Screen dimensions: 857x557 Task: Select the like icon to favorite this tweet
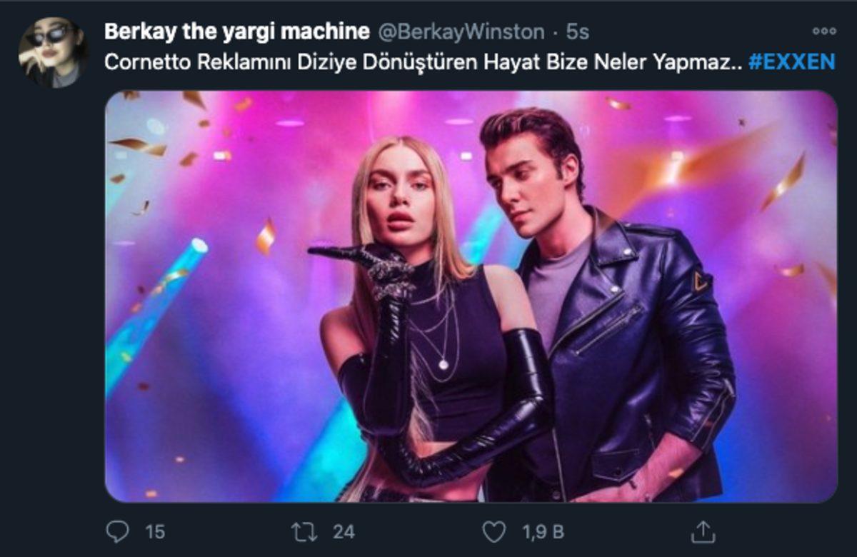point(495,531)
